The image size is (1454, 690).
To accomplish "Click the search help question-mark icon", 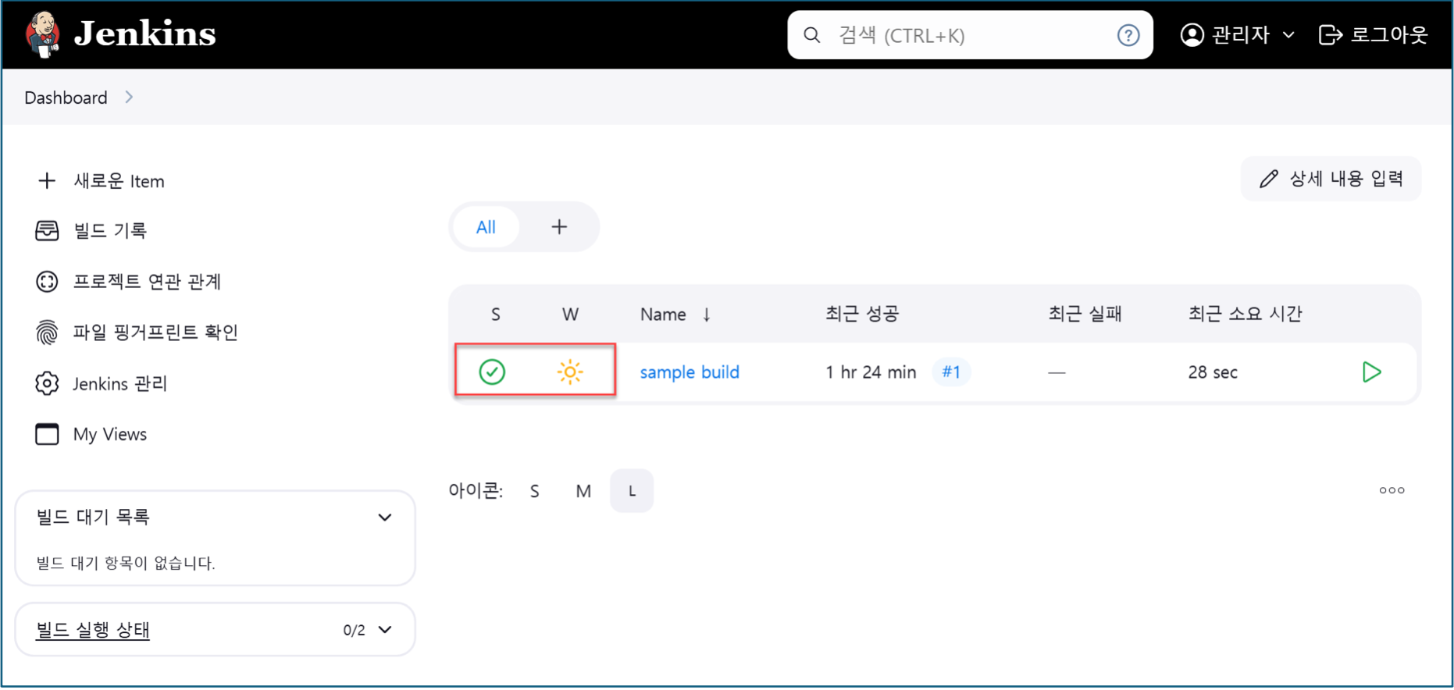I will tap(1128, 35).
